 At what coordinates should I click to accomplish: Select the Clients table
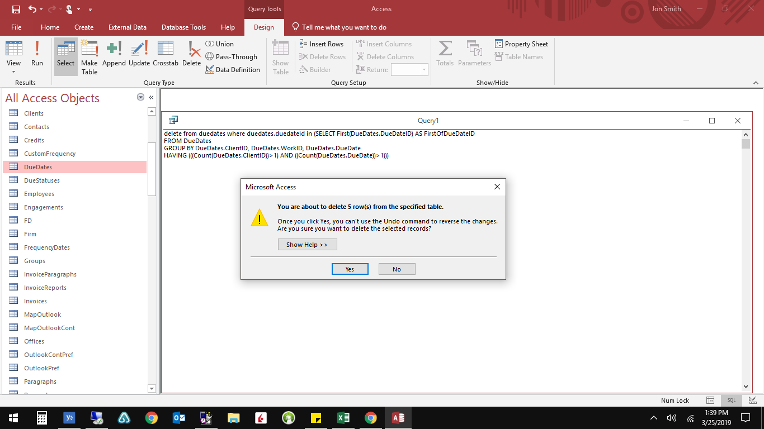[x=75, y=113]
